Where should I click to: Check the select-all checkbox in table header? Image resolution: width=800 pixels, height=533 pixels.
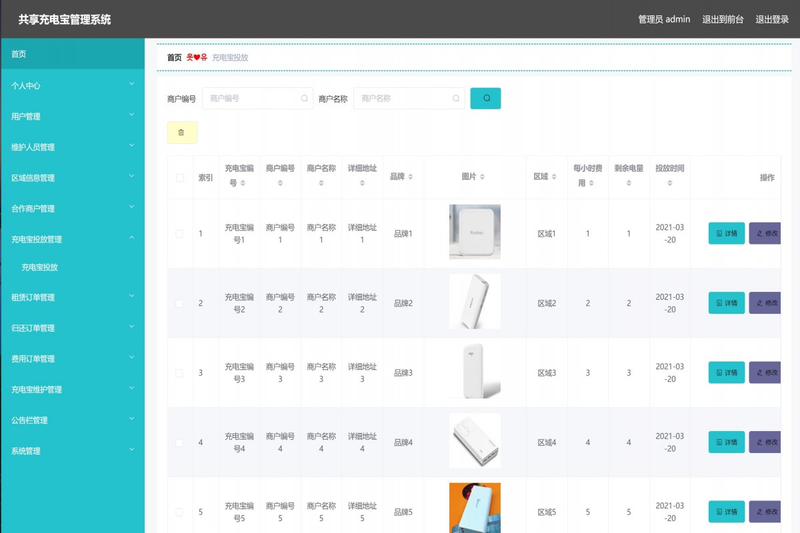click(x=179, y=177)
